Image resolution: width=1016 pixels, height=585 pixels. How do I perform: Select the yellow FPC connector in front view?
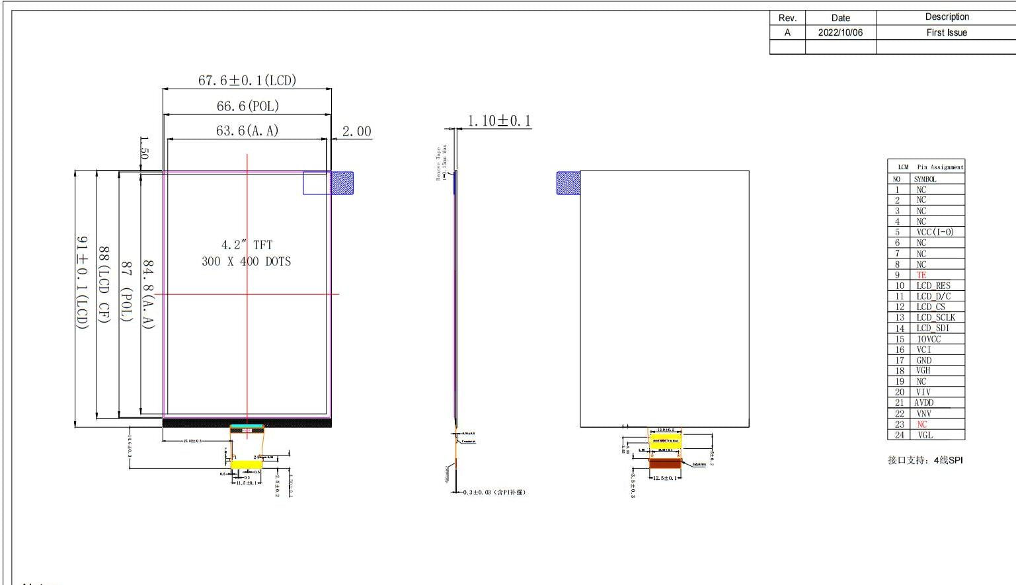coord(246,464)
